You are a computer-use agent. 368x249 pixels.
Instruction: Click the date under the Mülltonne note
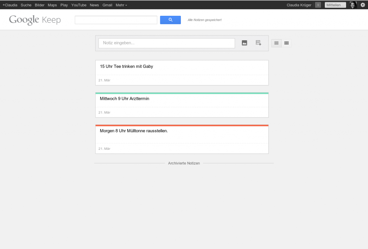(105, 148)
